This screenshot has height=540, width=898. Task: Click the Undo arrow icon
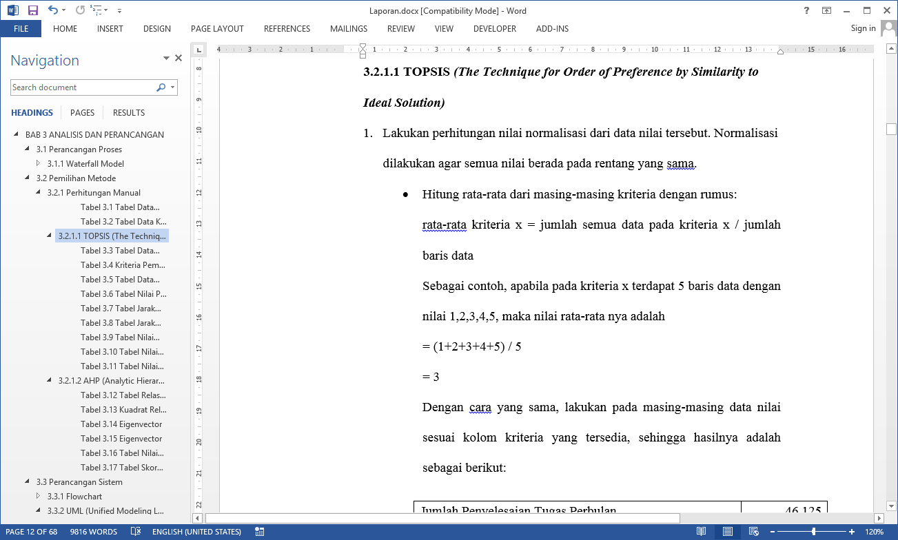click(53, 10)
